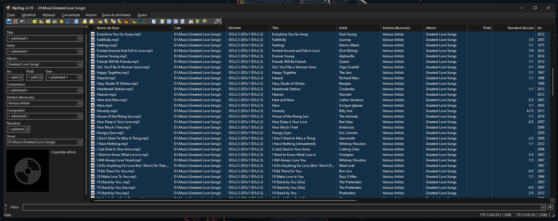This screenshot has height=221, width=558.
Task: Click the filter apply arrow button
Action: [550, 207]
